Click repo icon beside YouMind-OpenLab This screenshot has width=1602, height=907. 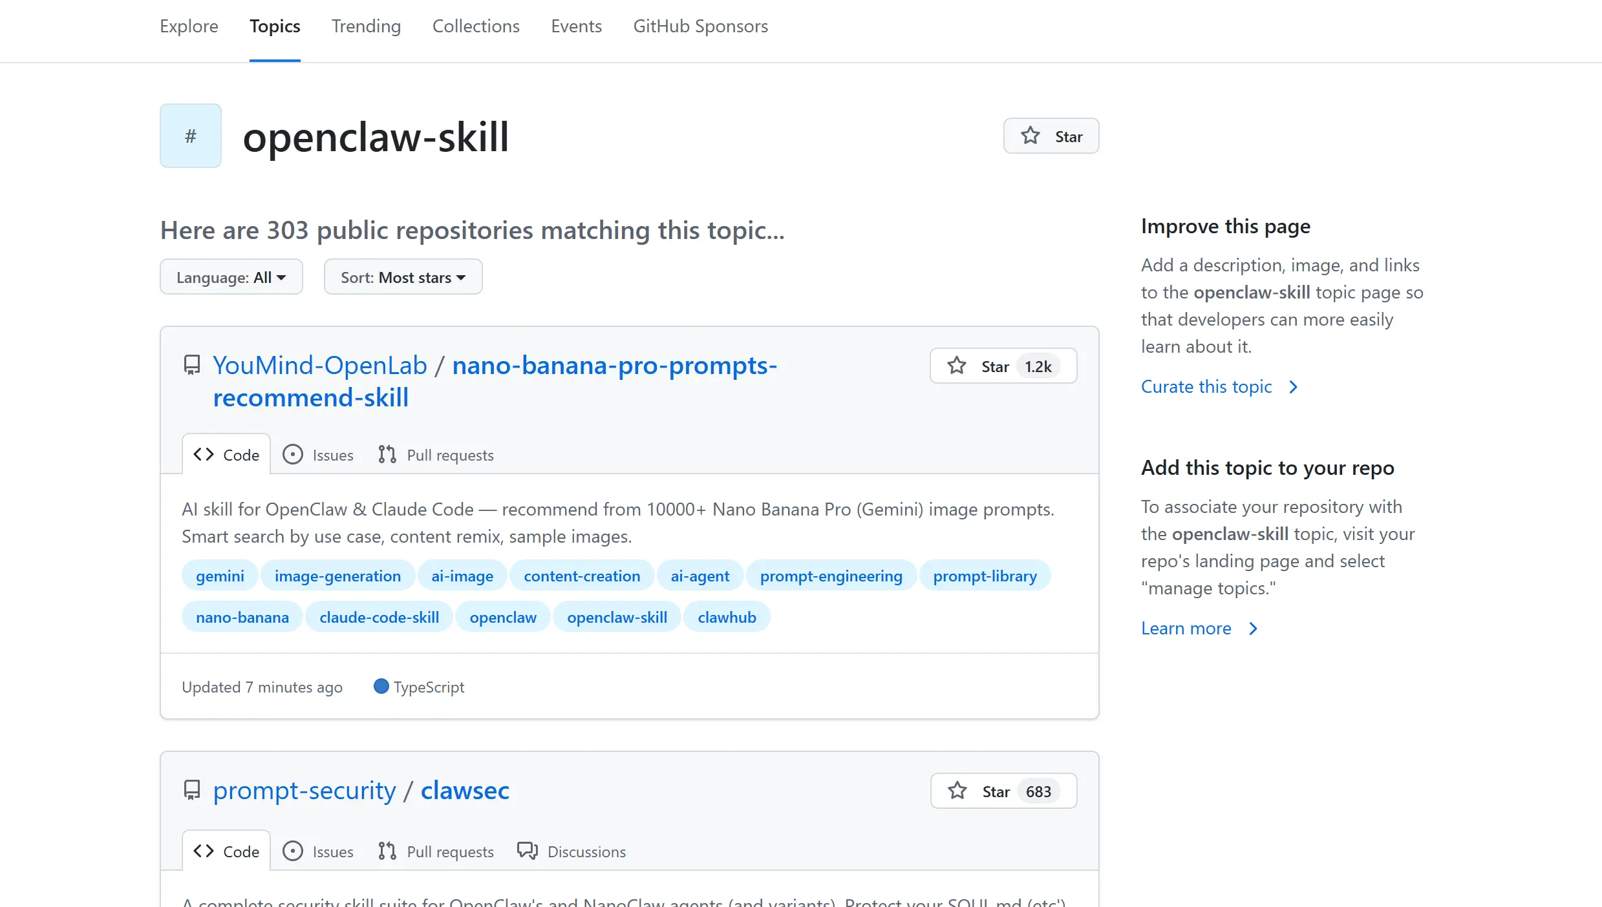(x=192, y=365)
